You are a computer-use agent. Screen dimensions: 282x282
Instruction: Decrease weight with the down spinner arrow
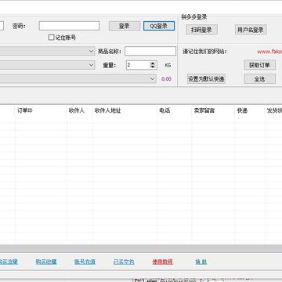pos(153,67)
